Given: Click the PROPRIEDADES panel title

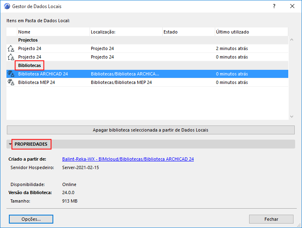Looking at the screenshot, I should point(31,144).
